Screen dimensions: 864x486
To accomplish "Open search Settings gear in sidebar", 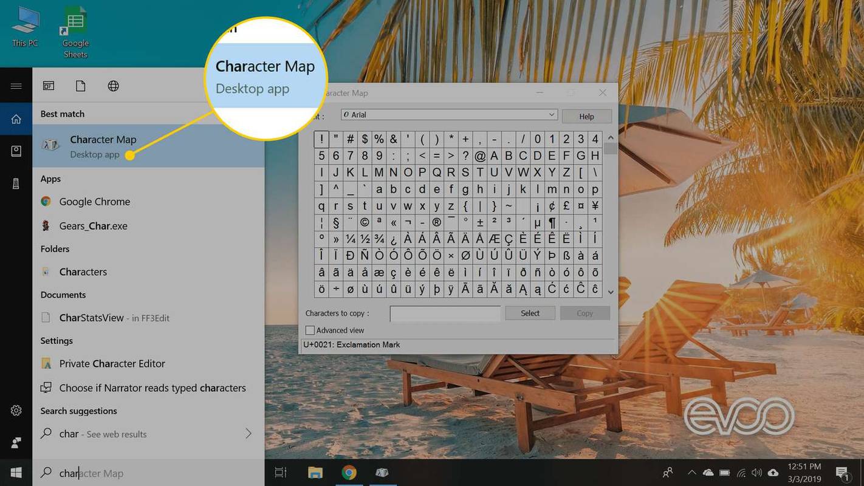I will pos(16,411).
